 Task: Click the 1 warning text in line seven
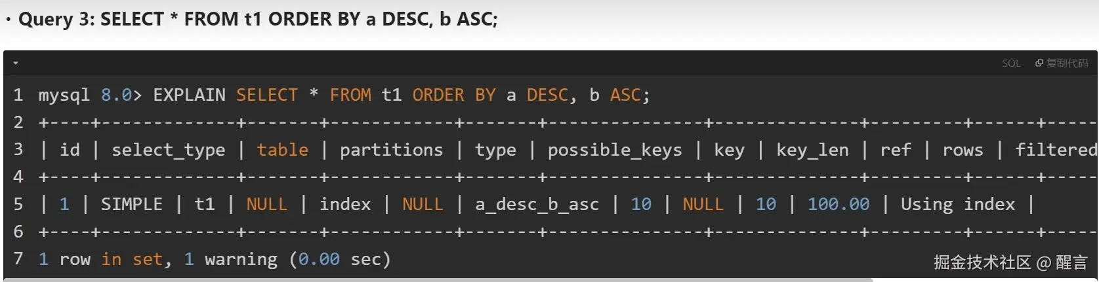tap(230, 260)
